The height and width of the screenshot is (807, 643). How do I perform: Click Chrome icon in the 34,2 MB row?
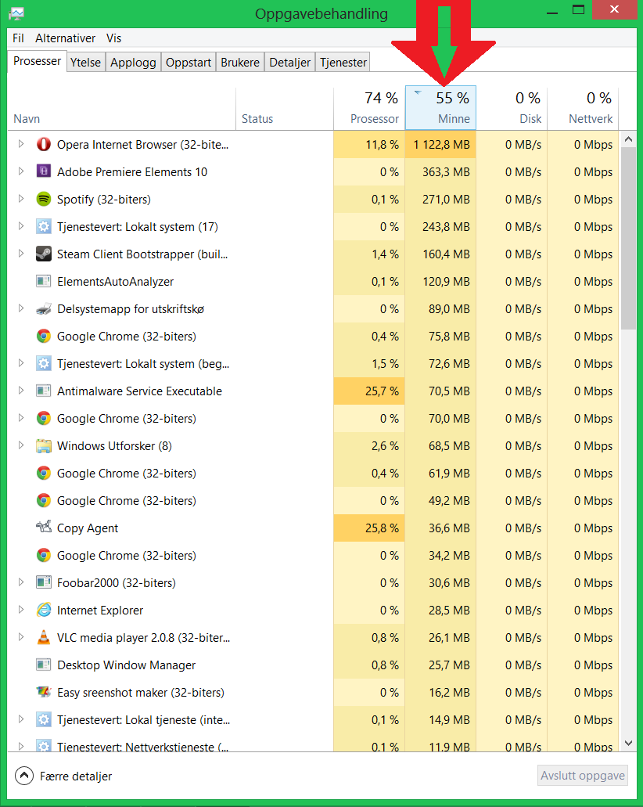click(44, 555)
